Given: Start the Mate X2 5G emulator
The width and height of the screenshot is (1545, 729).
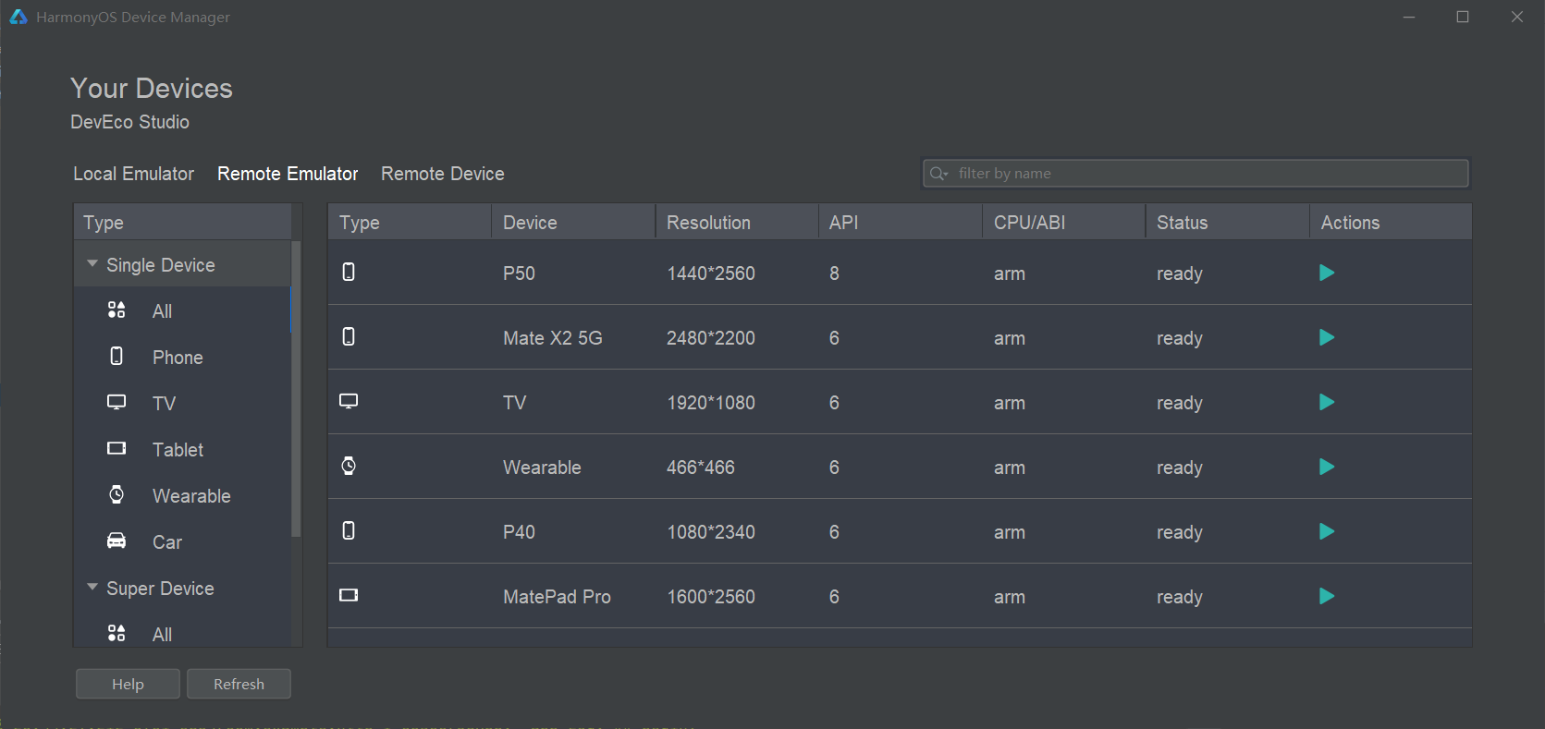Looking at the screenshot, I should pos(1327,337).
